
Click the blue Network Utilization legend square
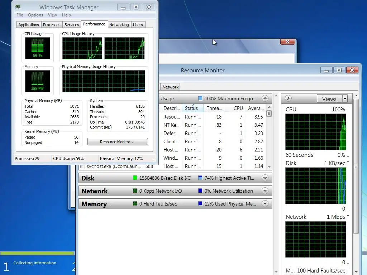tap(200, 190)
